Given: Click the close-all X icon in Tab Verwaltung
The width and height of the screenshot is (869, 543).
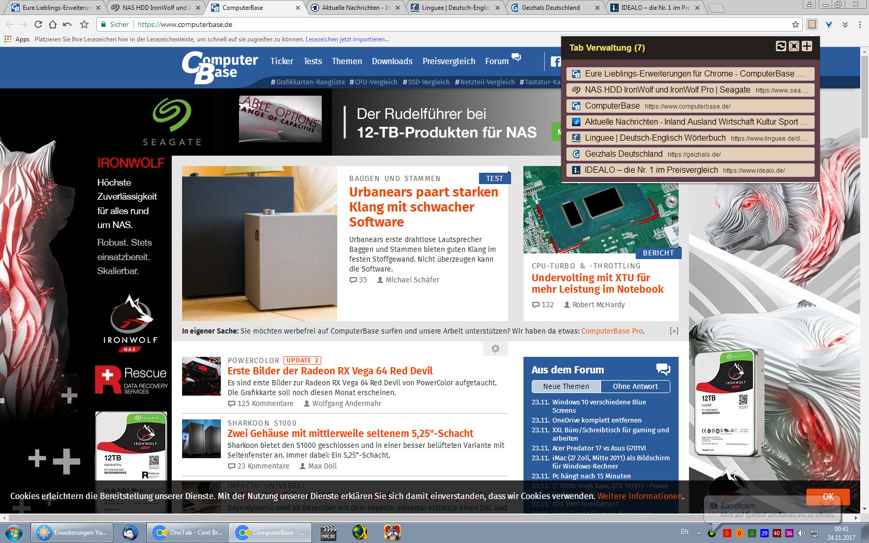Looking at the screenshot, I should (x=794, y=47).
